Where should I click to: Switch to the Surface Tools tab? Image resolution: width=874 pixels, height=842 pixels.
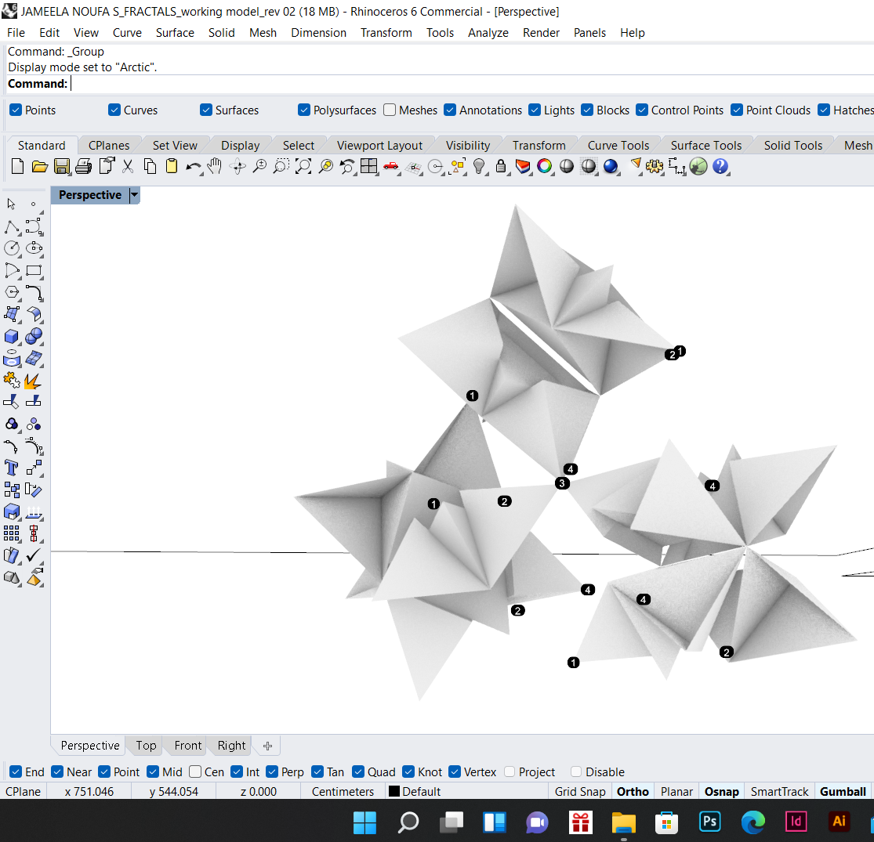click(705, 146)
